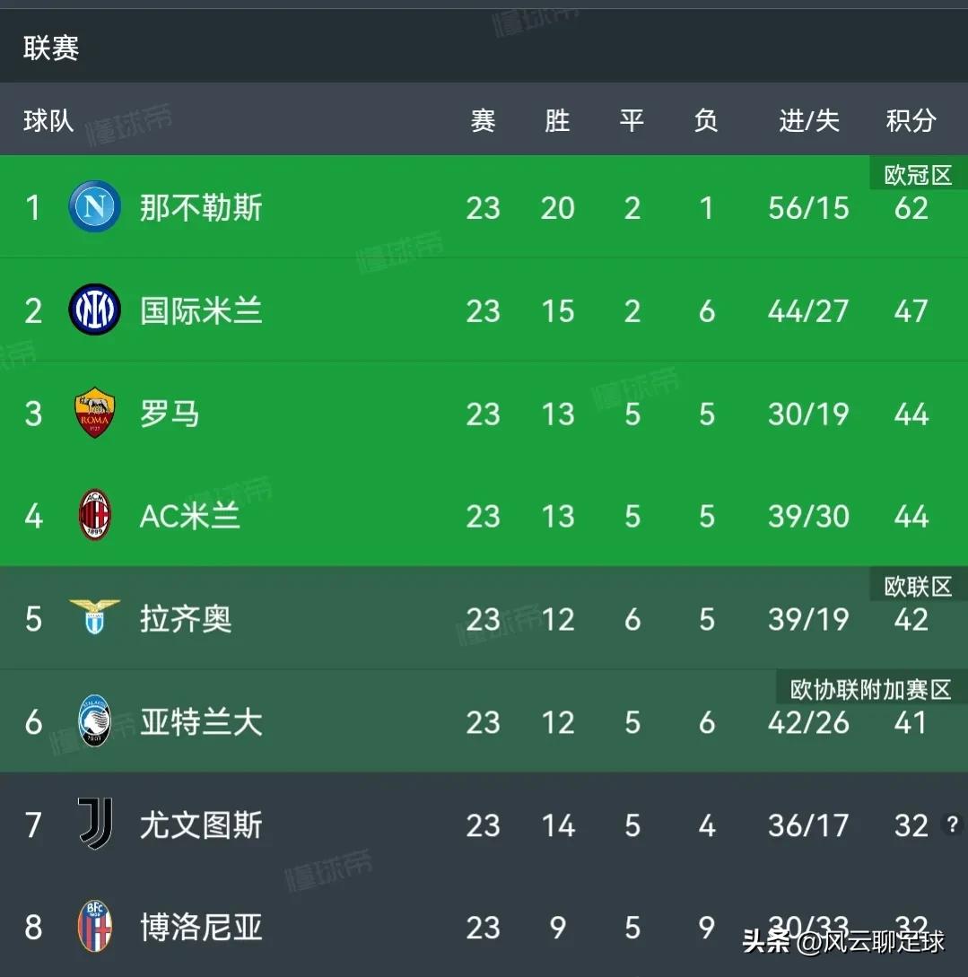968x977 pixels.
Task: Sort by the 积分 column header
Action: click(911, 120)
